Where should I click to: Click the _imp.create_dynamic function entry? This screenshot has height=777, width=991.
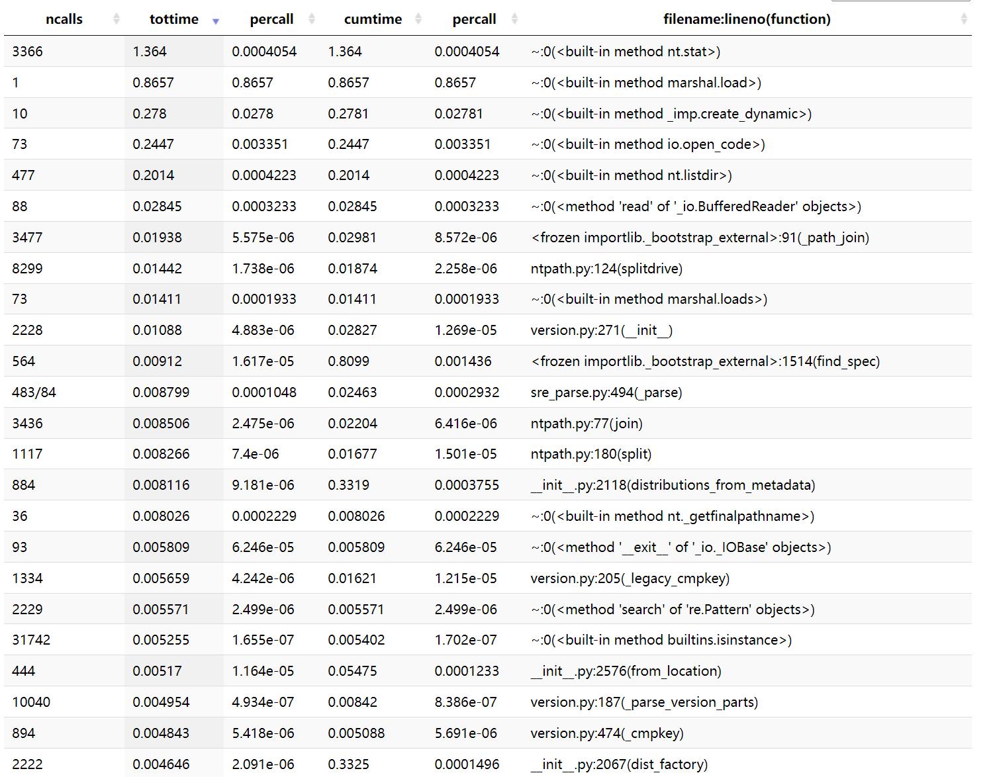coord(671,114)
